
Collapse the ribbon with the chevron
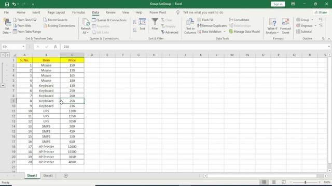click(329, 39)
